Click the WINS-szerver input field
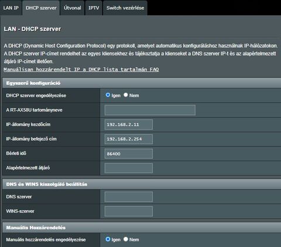This screenshot has height=247, width=281. click(129, 211)
